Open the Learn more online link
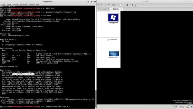The image size is (193, 109). click(114, 57)
